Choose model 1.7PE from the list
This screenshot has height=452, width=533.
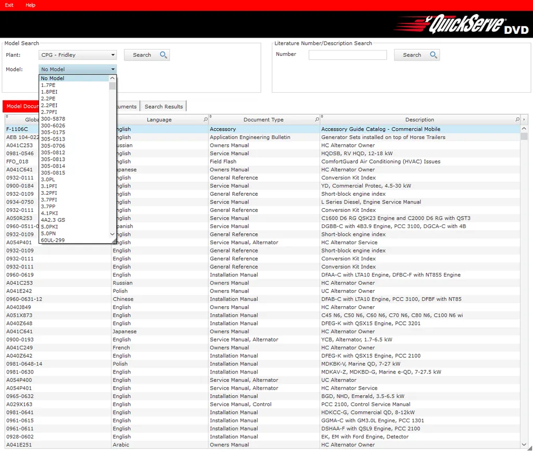point(74,85)
